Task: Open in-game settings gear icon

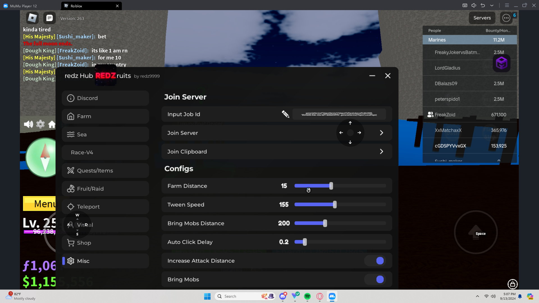Action: [x=40, y=124]
